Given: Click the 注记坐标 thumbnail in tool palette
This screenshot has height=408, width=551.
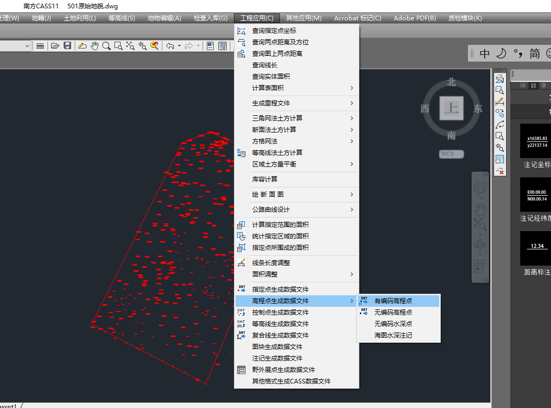Looking at the screenshot, I should (x=535, y=141).
